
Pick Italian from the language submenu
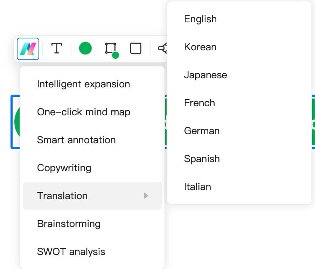(x=197, y=187)
